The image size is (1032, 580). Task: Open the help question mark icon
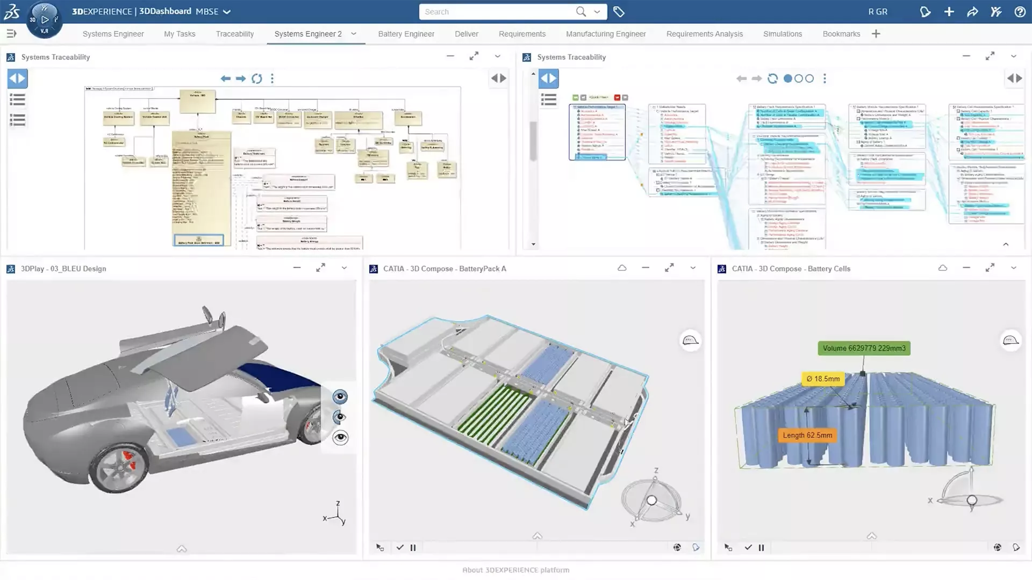[x=1020, y=12]
